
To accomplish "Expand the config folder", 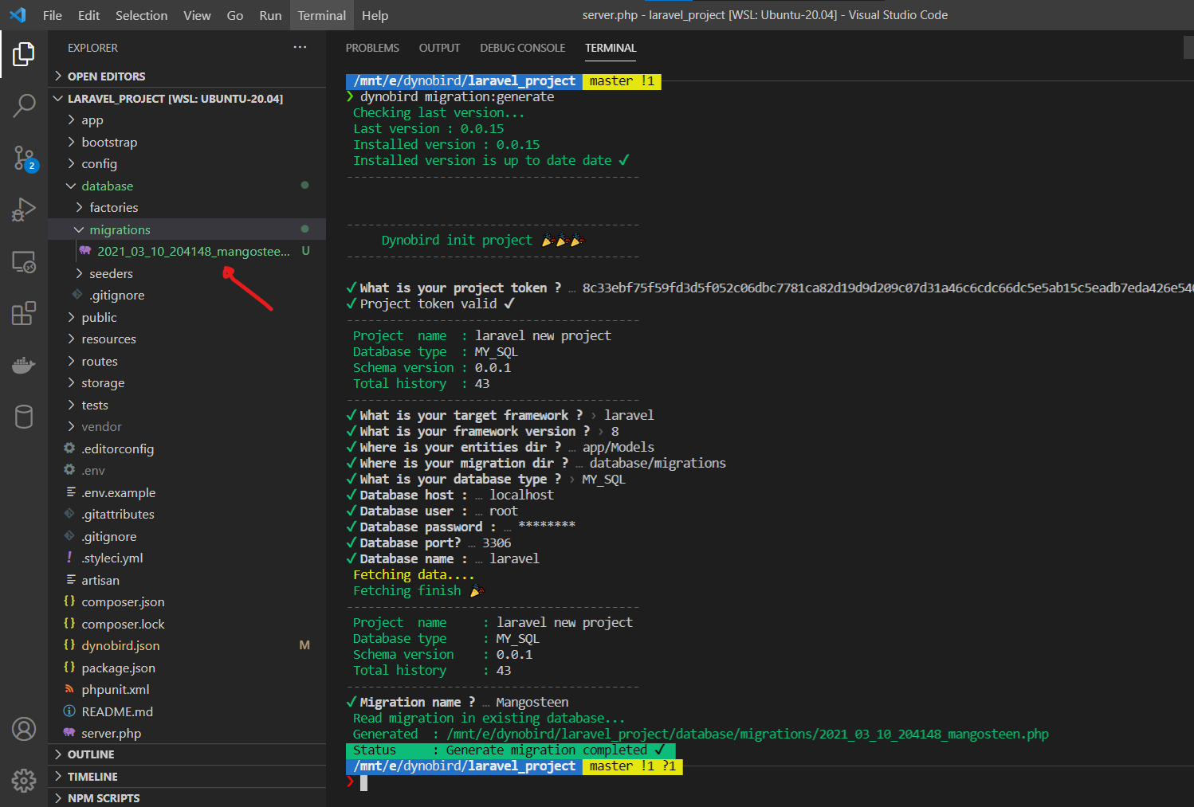I will click(187, 164).
